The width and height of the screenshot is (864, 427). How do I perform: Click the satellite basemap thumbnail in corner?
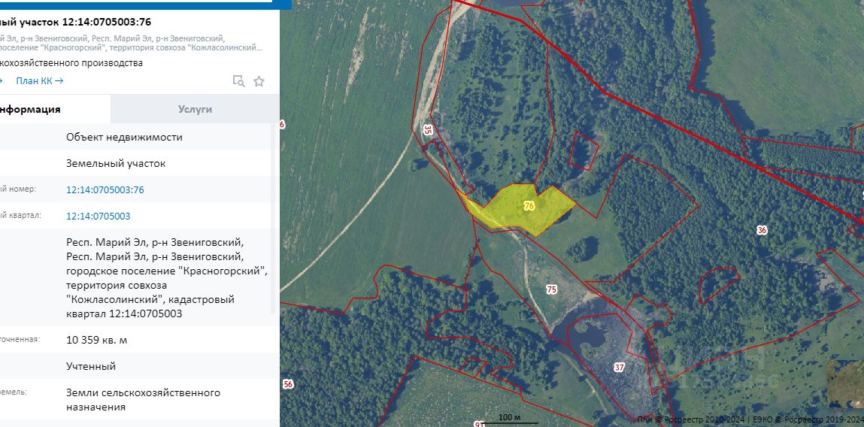(x=846, y=384)
